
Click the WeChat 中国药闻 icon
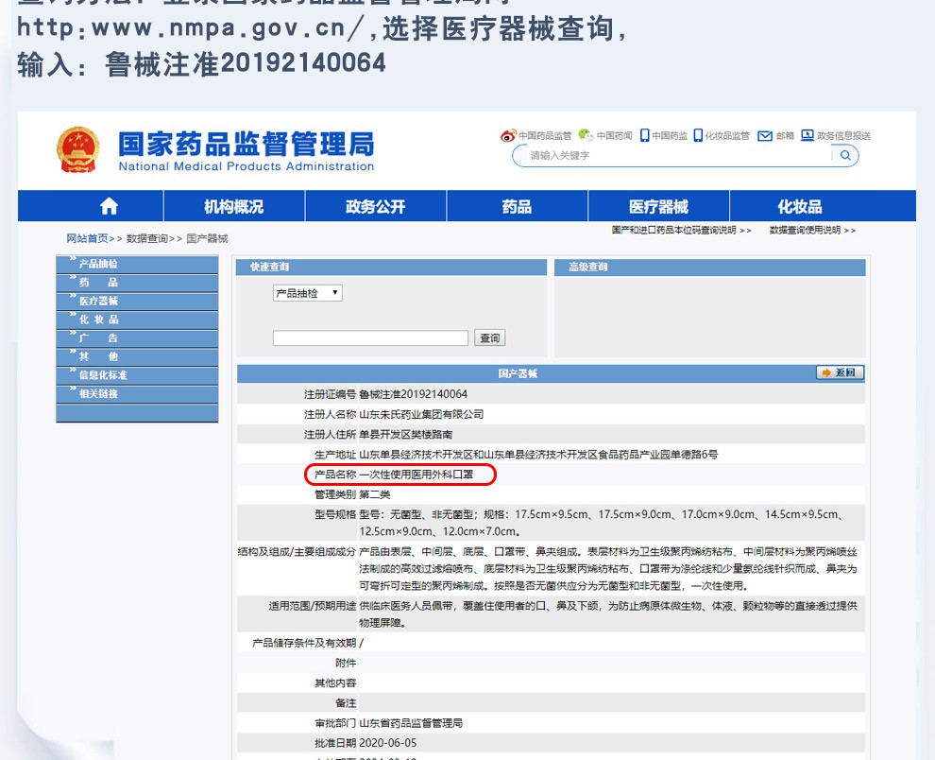tap(586, 135)
